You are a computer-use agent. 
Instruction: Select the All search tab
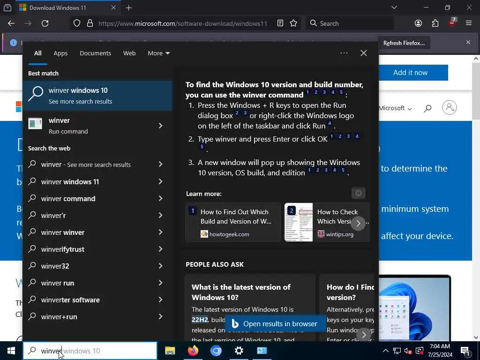tap(37, 53)
